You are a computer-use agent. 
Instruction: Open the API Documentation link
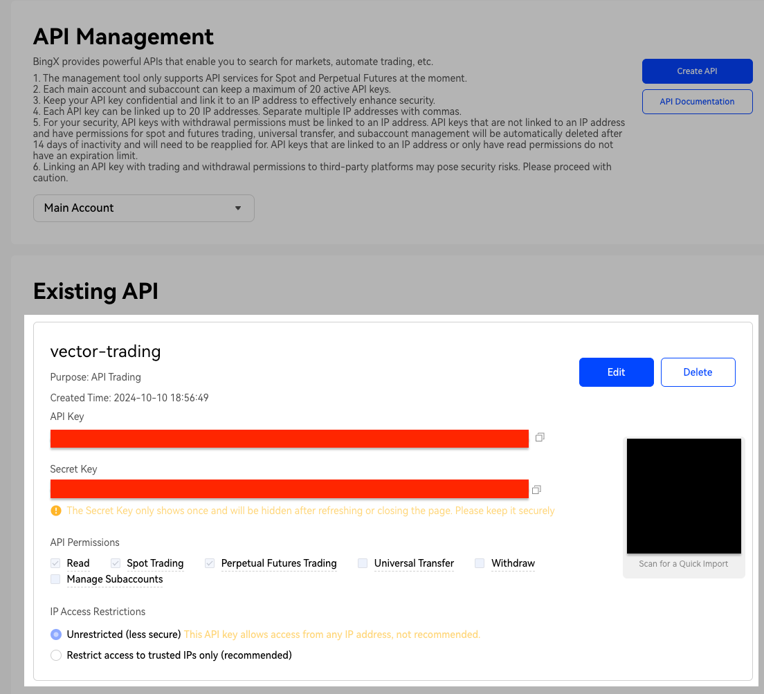click(697, 102)
